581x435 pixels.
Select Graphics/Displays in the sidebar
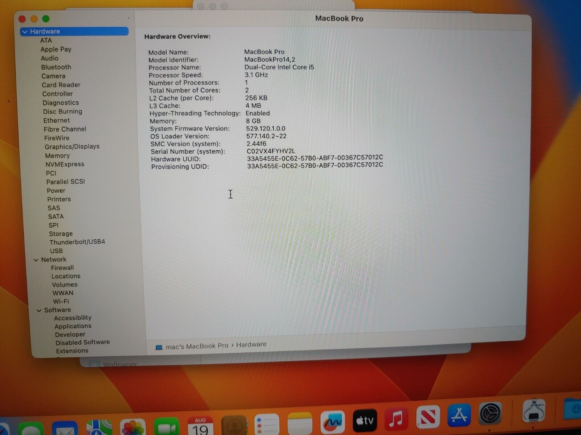[x=72, y=147]
